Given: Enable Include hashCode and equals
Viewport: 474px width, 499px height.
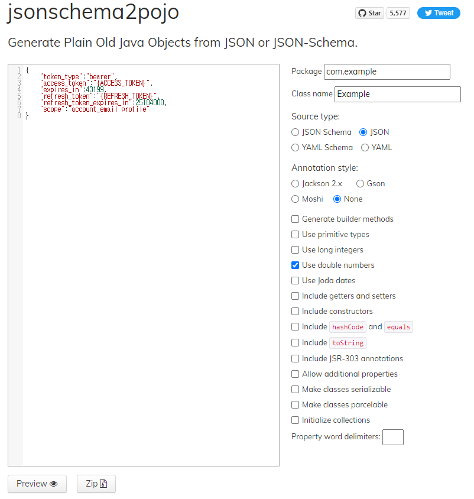Looking at the screenshot, I should point(296,327).
